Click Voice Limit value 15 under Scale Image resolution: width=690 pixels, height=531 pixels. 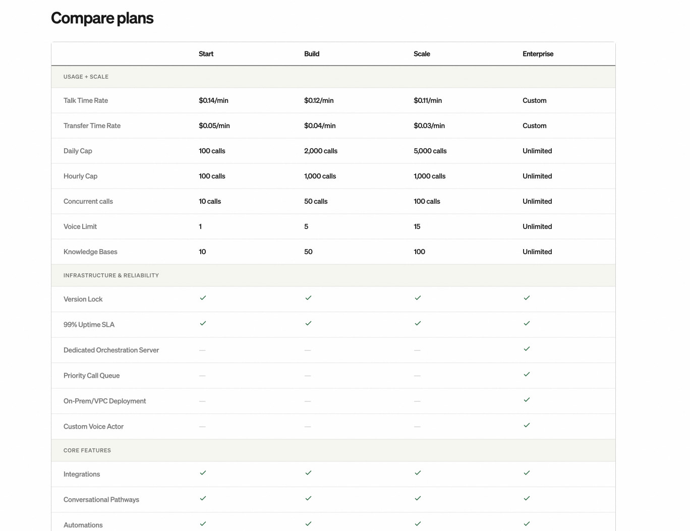(x=417, y=226)
